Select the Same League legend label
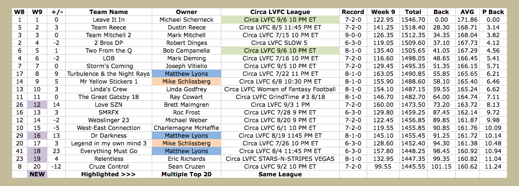The image size is (519, 186). tap(280, 174)
